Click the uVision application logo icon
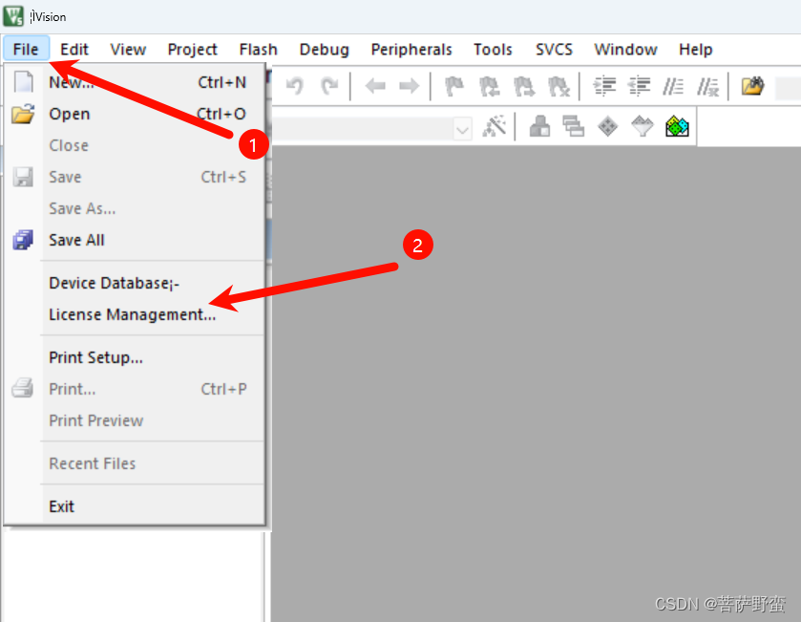Screen dimensions: 801x622 point(13,16)
